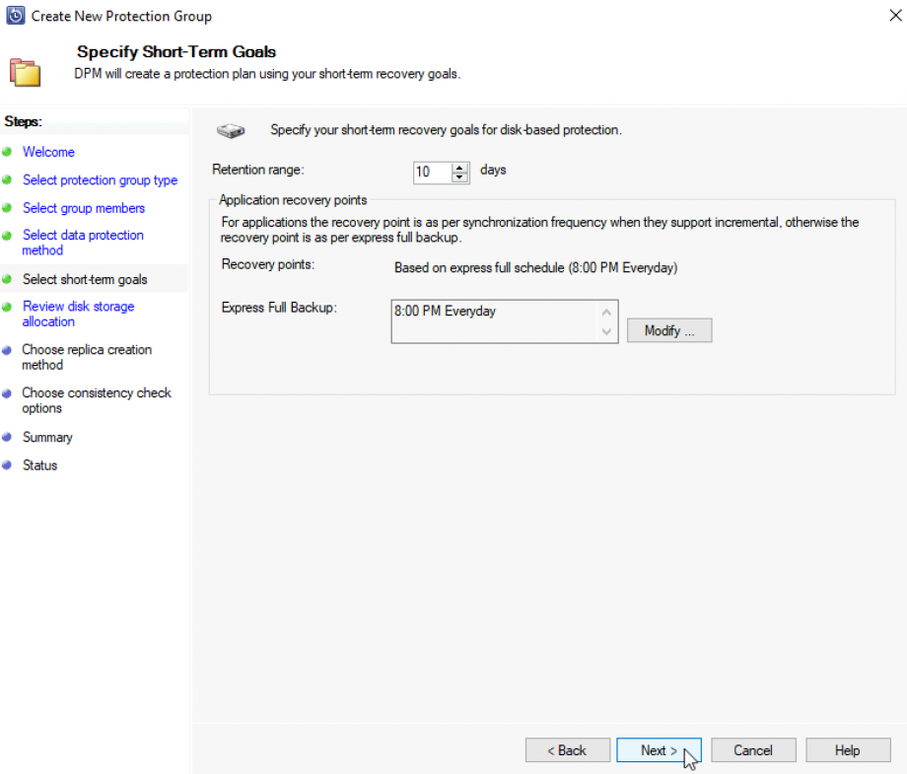Viewport: 907px width, 774px height.
Task: Increment the retention range value
Action: [458, 167]
